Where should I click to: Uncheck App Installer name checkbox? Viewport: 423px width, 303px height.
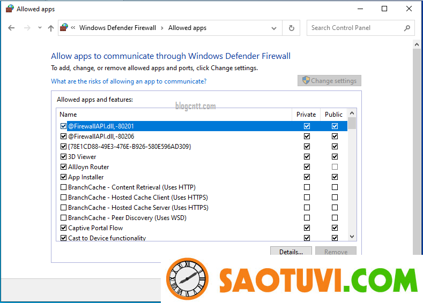coord(63,177)
